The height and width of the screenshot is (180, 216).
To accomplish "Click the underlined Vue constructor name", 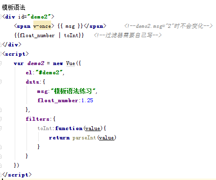I will (71, 63).
